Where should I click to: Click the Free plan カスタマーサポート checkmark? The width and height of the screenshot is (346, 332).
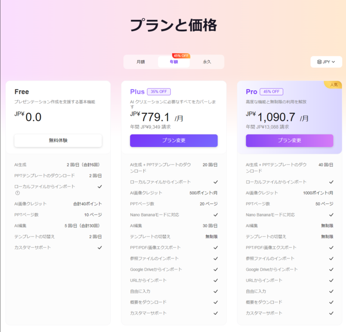[99, 247]
